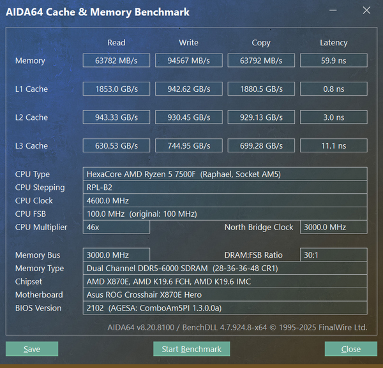Click L1 Cache copy 1880.5 GB/s

coord(261,89)
